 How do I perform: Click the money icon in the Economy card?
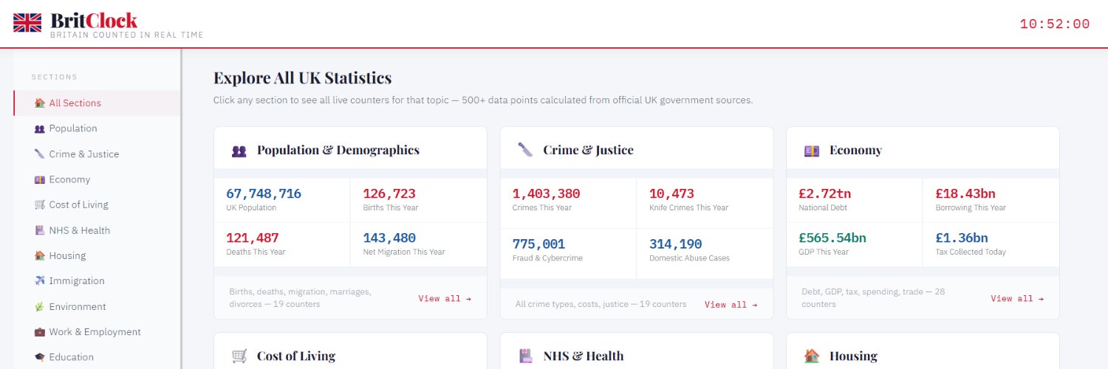[x=812, y=151]
